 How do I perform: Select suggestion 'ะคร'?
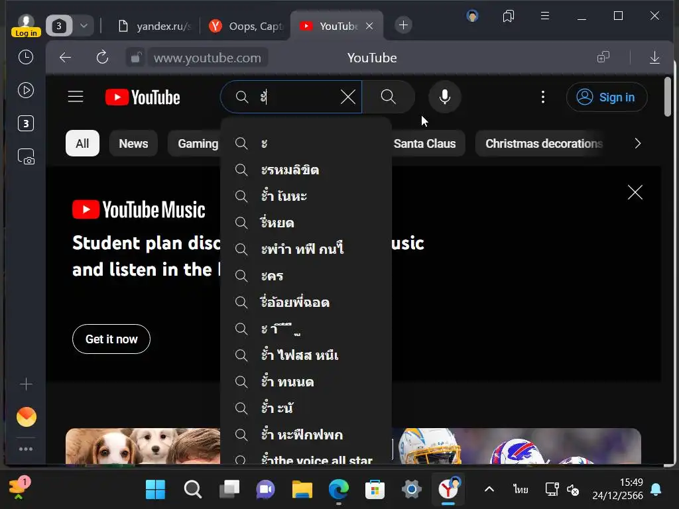point(306,276)
